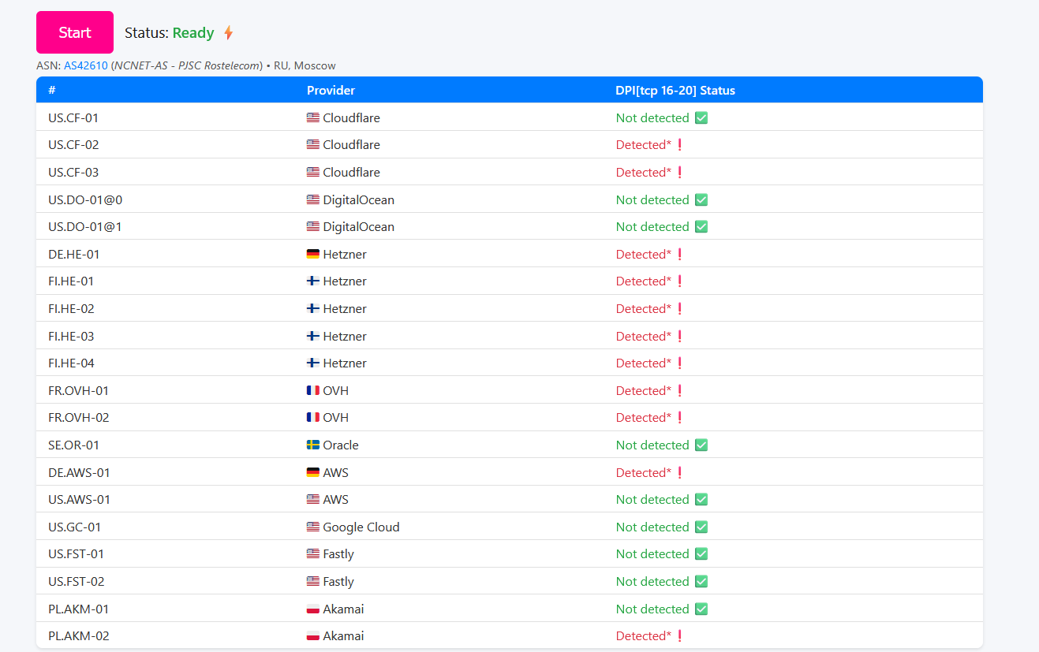The width and height of the screenshot is (1039, 652).
Task: Click the red exclamation in FI.HE-02 row
Action: 679,309
